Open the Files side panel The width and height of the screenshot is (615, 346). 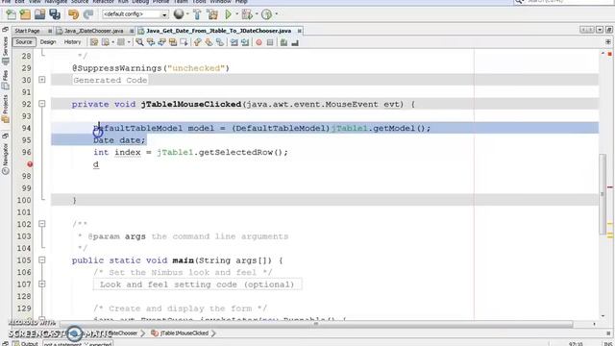click(5, 80)
